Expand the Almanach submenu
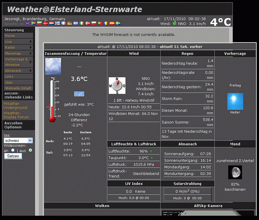Image resolution: width=259 pixels, height=220 pixels. click(x=18, y=70)
